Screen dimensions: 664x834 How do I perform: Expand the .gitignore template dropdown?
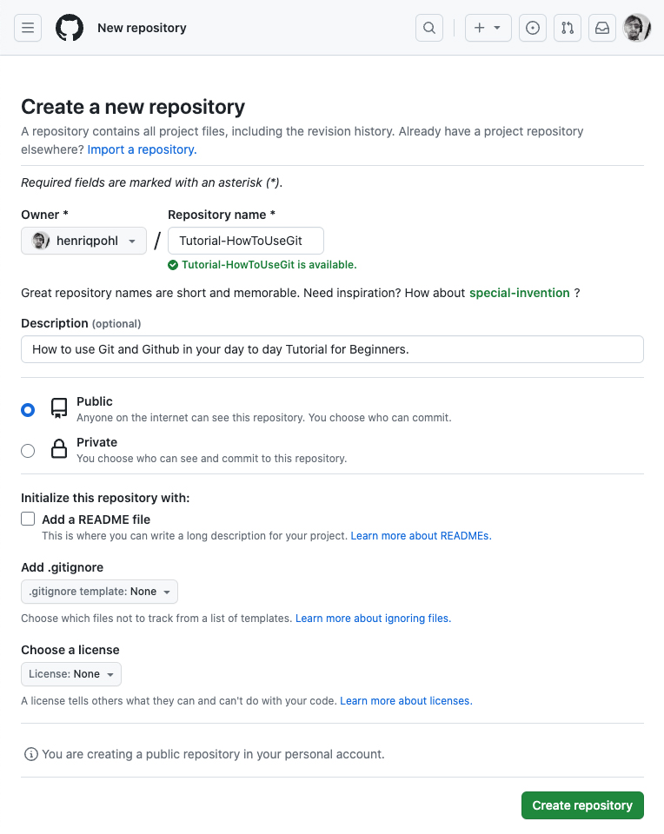(99, 592)
